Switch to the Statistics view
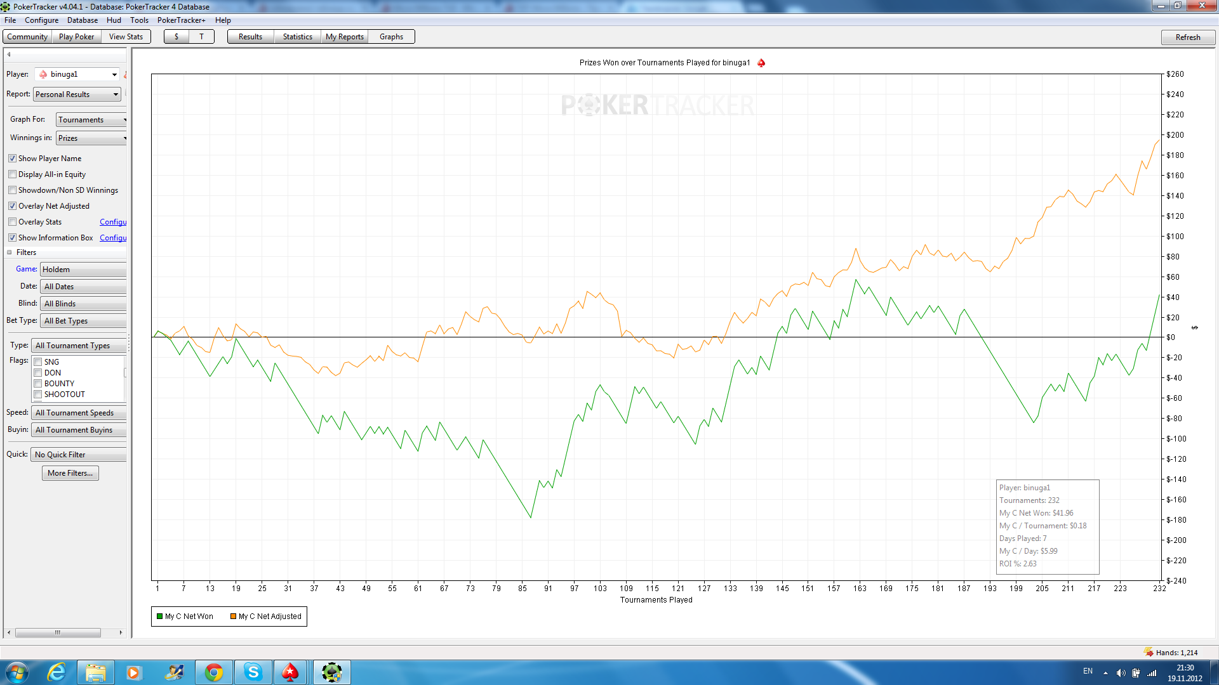This screenshot has width=1219, height=685. click(297, 37)
